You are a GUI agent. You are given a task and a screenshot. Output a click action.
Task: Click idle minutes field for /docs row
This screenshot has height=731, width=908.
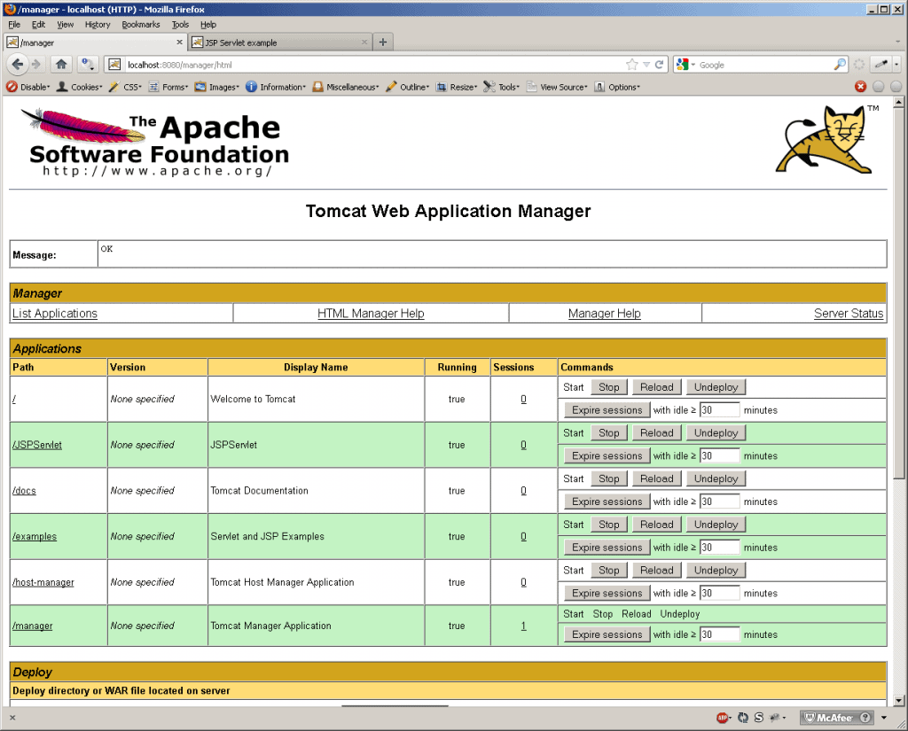(x=719, y=502)
